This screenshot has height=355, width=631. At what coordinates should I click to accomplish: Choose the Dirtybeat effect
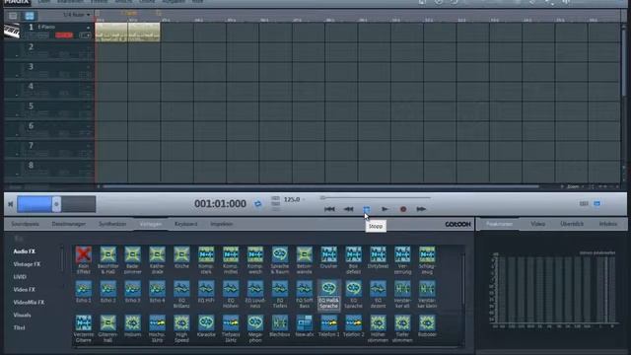click(378, 254)
